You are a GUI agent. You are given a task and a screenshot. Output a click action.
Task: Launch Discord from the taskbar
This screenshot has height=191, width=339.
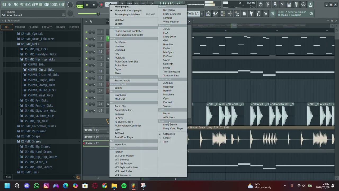pos(27,186)
